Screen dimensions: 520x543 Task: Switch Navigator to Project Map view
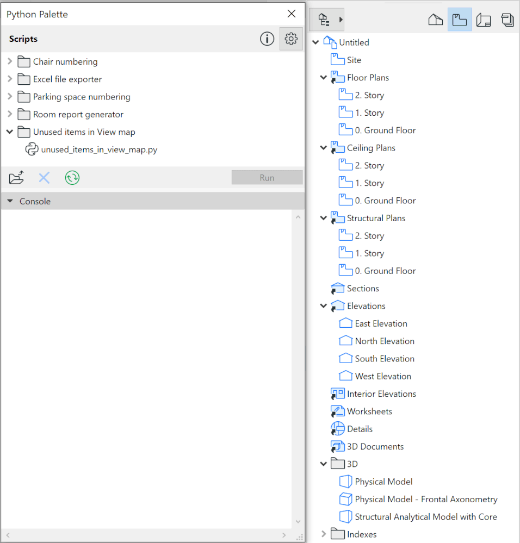(x=435, y=20)
